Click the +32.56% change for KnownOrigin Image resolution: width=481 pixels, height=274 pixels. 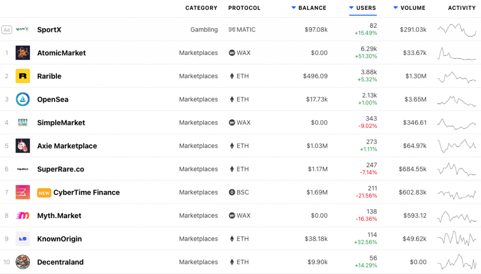[x=365, y=243]
